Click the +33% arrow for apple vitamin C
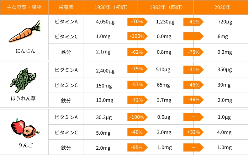Image resolution: width=248 pixels, height=155 pixels. [193, 132]
